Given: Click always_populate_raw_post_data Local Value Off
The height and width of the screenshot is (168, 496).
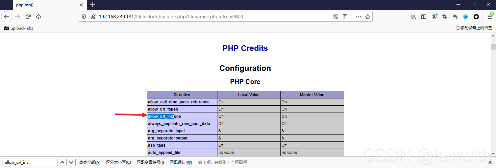Looking at the screenshot, I should coord(249,124).
